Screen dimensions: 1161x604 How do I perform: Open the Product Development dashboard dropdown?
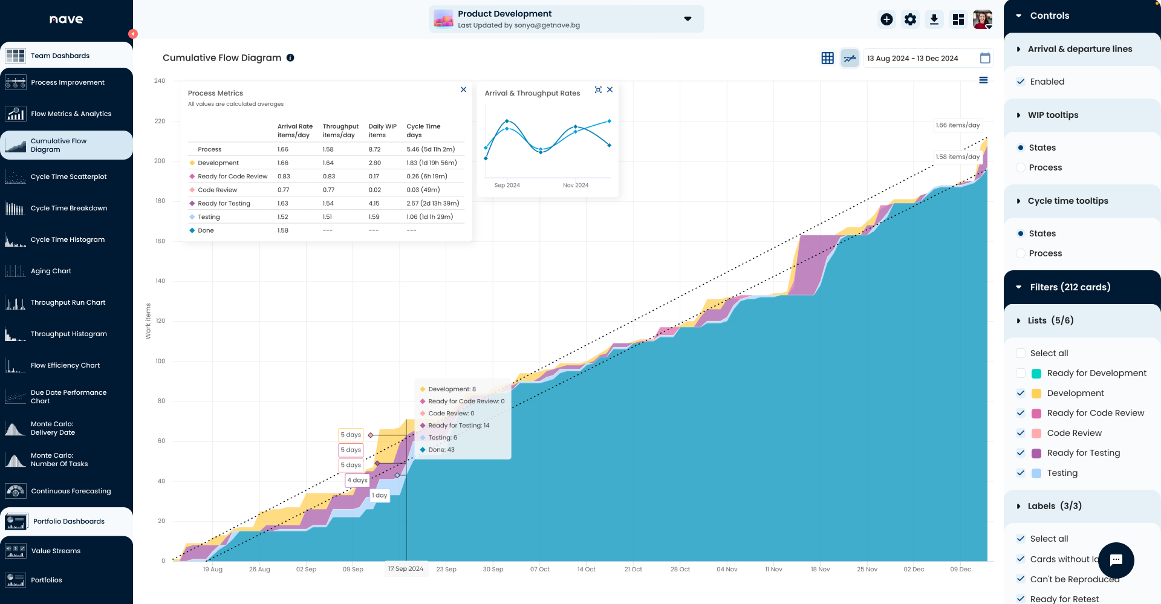pos(688,19)
